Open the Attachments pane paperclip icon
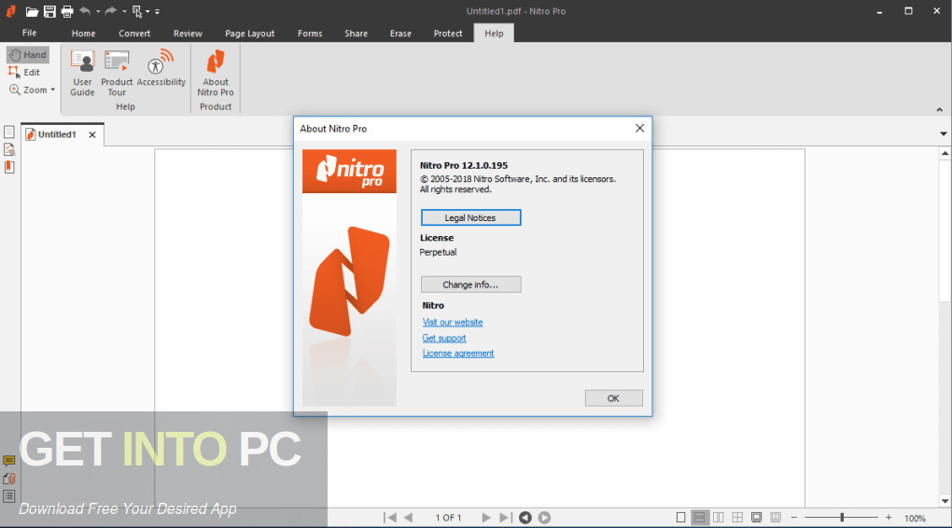The height and width of the screenshot is (528, 952). [x=9, y=479]
